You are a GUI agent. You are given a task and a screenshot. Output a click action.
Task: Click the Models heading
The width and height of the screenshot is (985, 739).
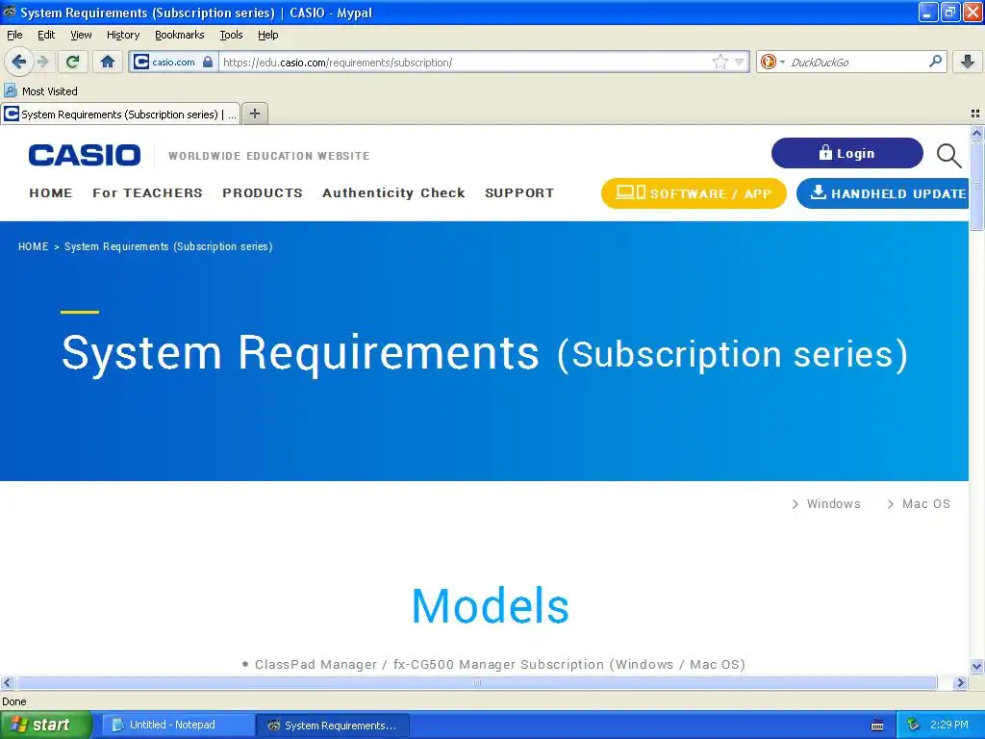point(490,606)
